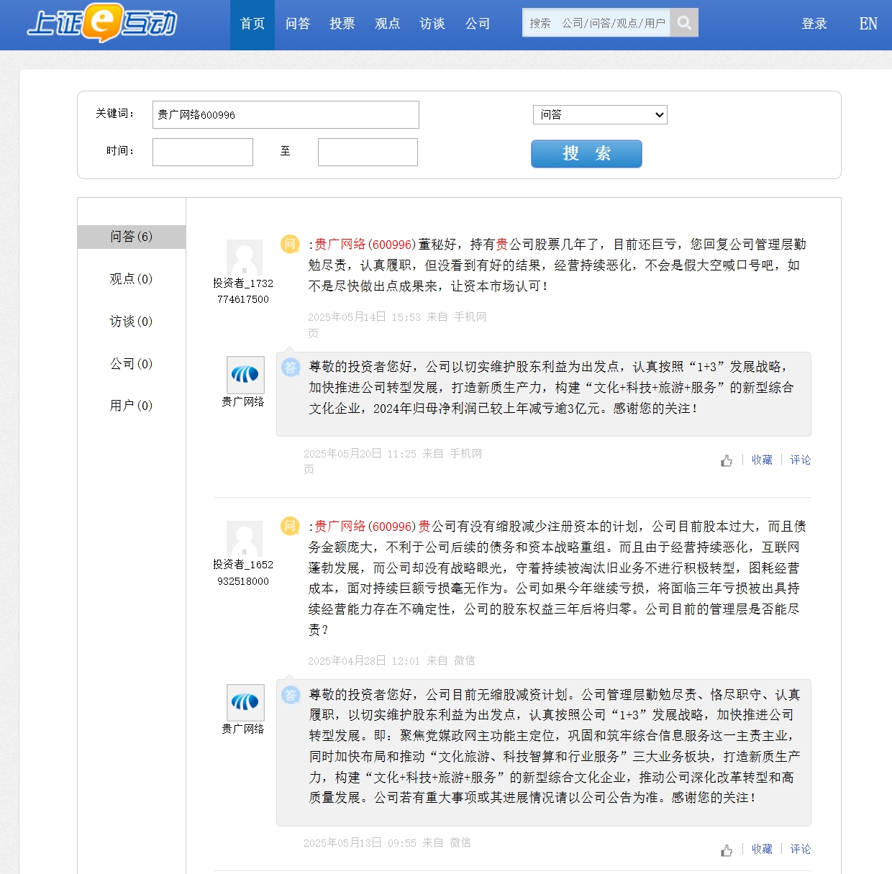Screen dimensions: 892x874
Task: Click the blue 搜索 button
Action: click(586, 154)
